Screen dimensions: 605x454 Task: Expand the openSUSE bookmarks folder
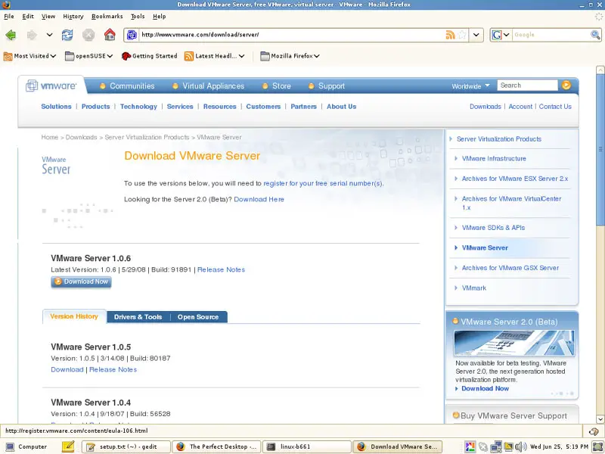(88, 56)
